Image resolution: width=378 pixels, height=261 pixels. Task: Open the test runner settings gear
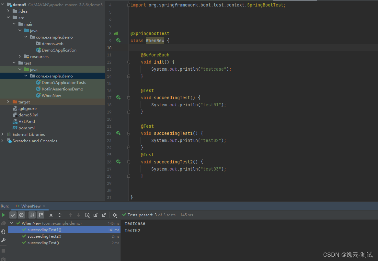point(115,215)
